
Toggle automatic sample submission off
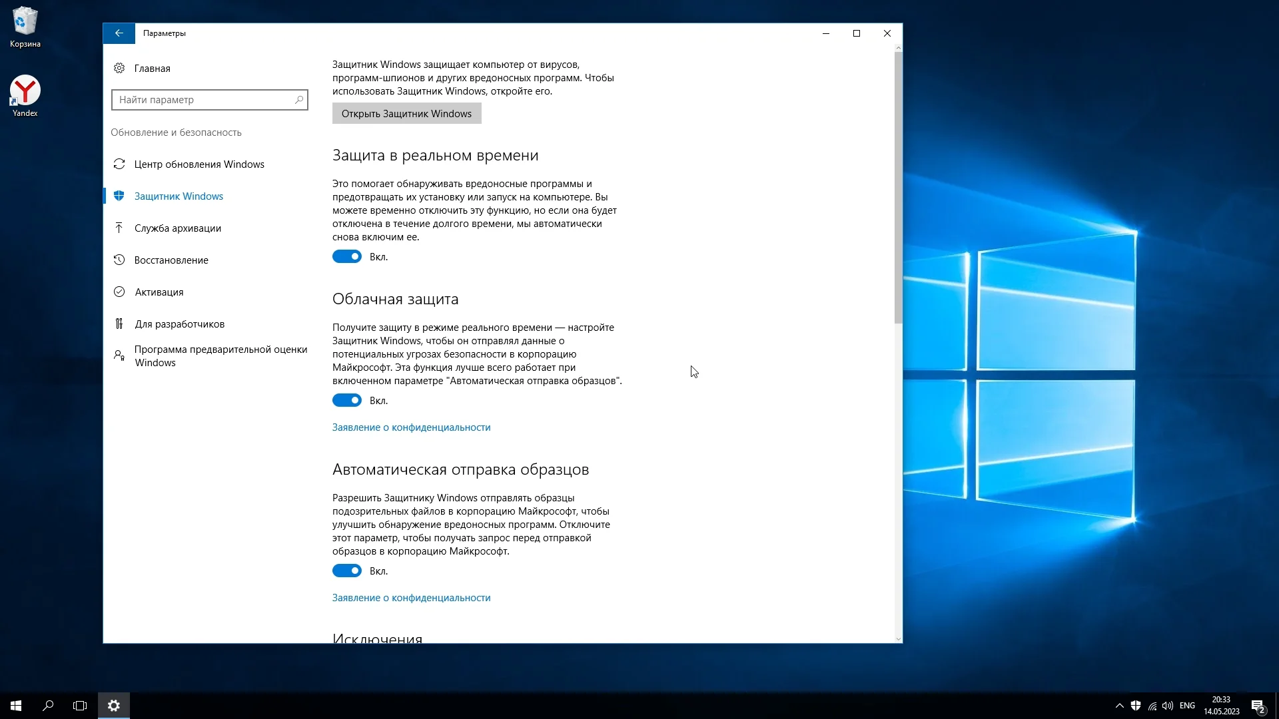click(346, 571)
